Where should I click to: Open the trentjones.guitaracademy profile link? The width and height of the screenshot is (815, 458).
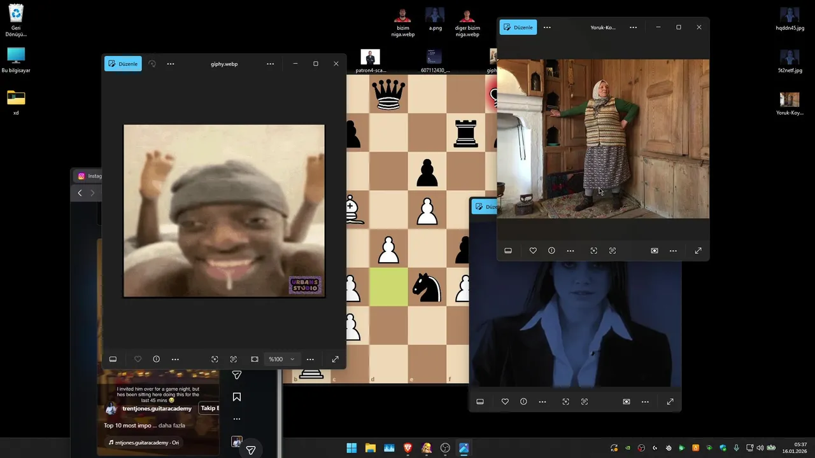[157, 408]
